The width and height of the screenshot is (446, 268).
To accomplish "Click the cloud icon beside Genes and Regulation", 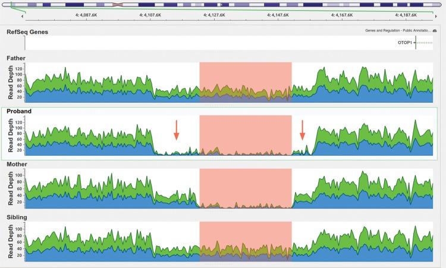I will point(435,30).
